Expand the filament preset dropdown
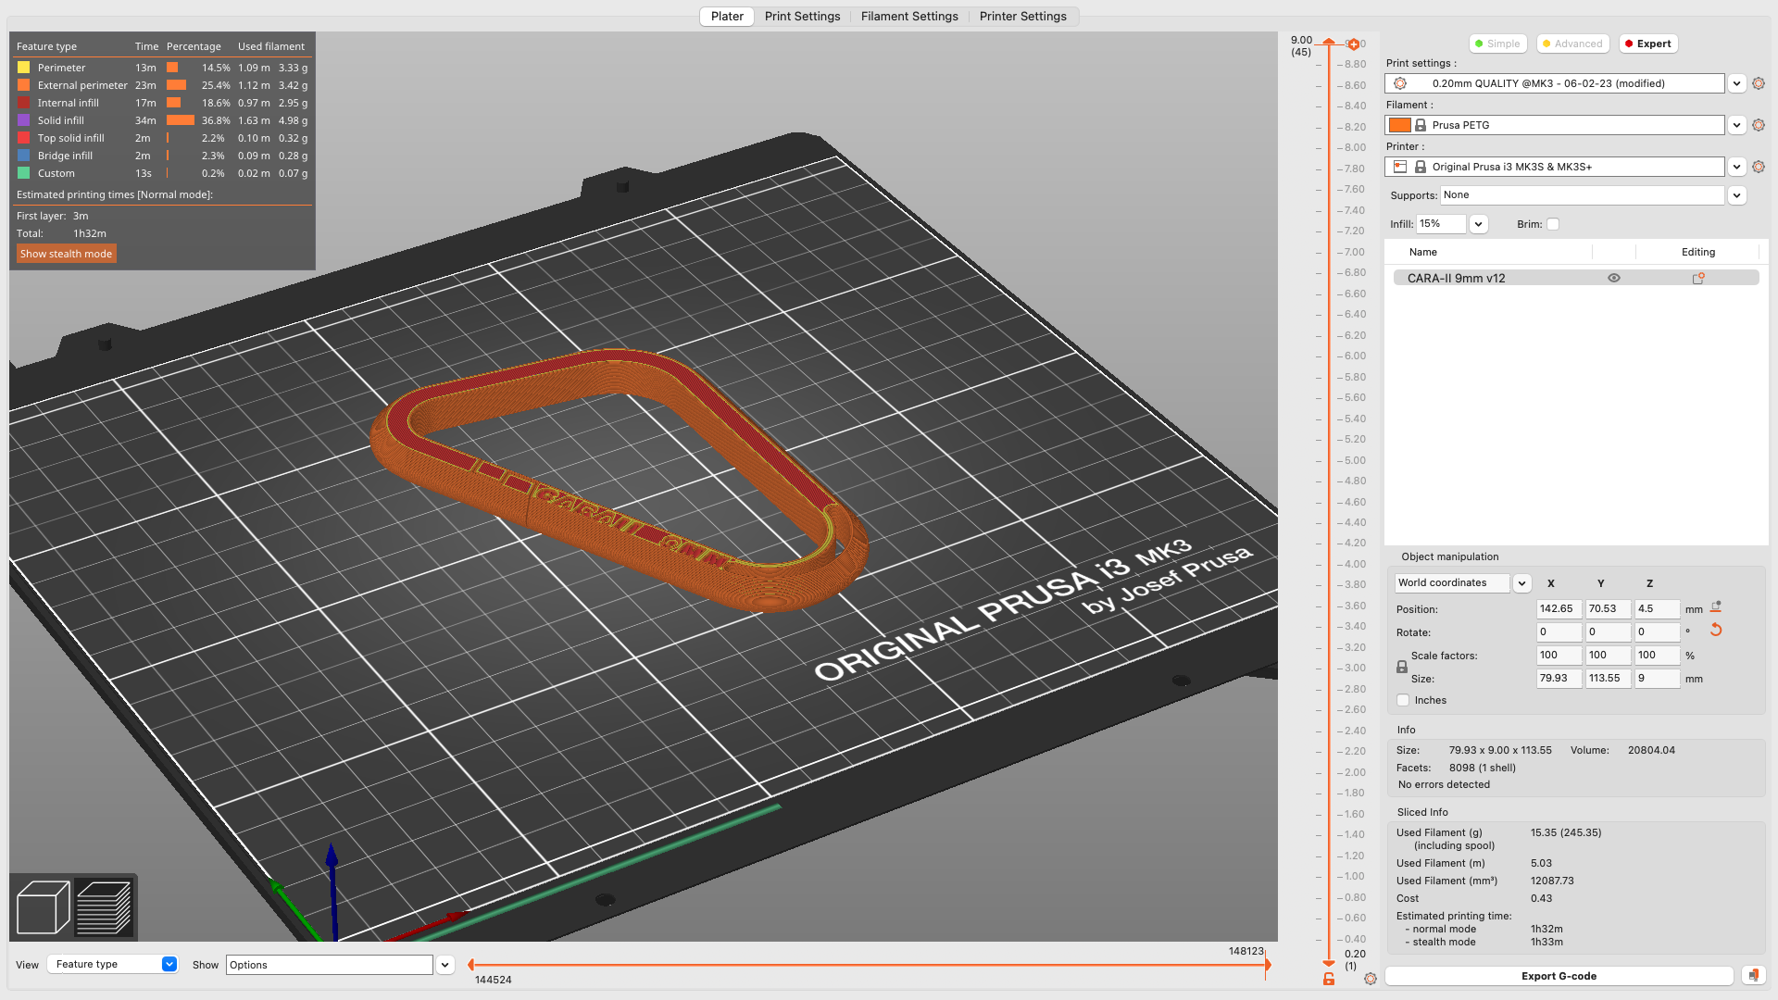The image size is (1778, 1000). pyautogui.click(x=1737, y=125)
